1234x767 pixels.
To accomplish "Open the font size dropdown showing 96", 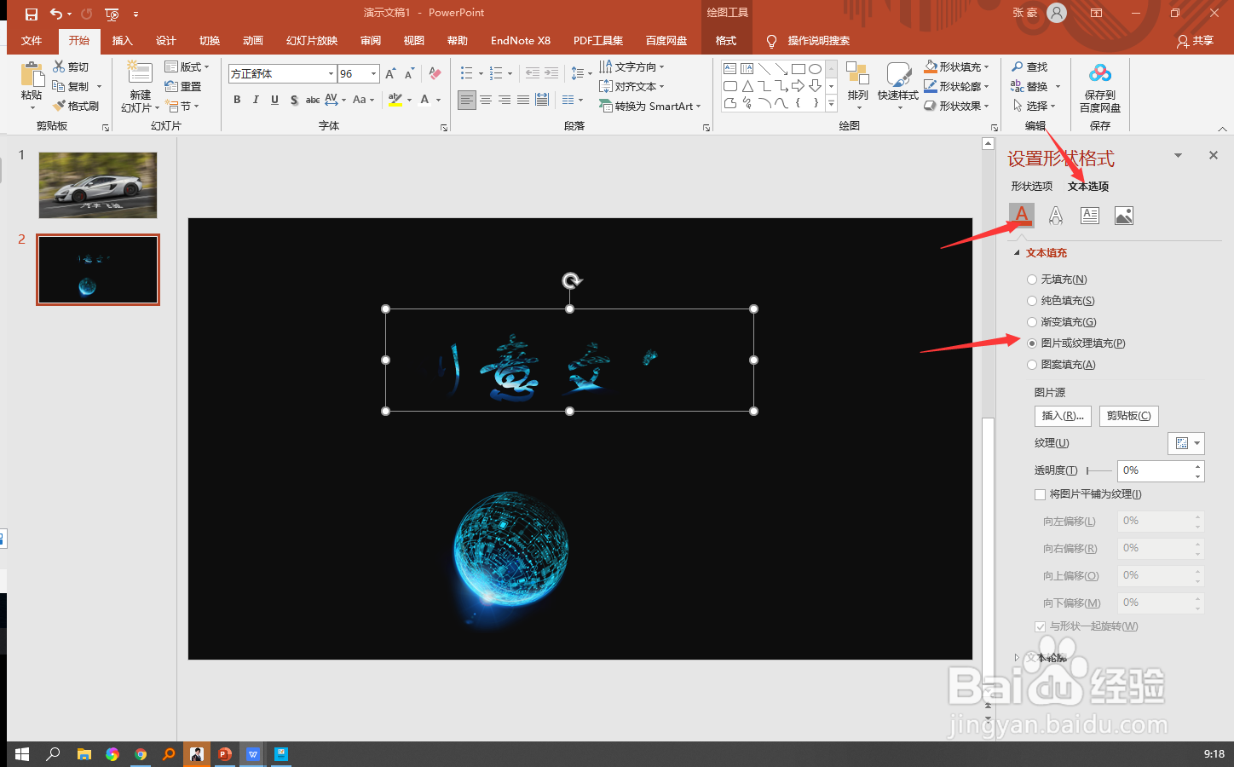I will pyautogui.click(x=373, y=74).
